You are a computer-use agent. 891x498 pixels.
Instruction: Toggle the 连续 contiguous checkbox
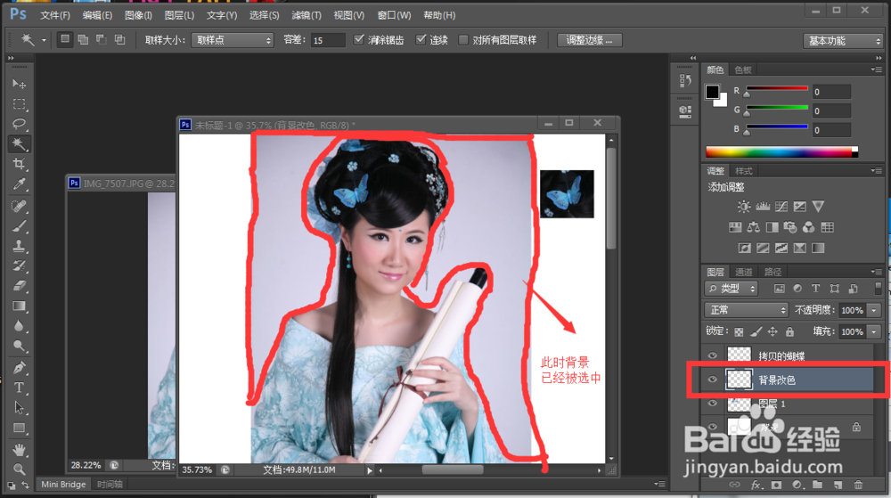[421, 39]
